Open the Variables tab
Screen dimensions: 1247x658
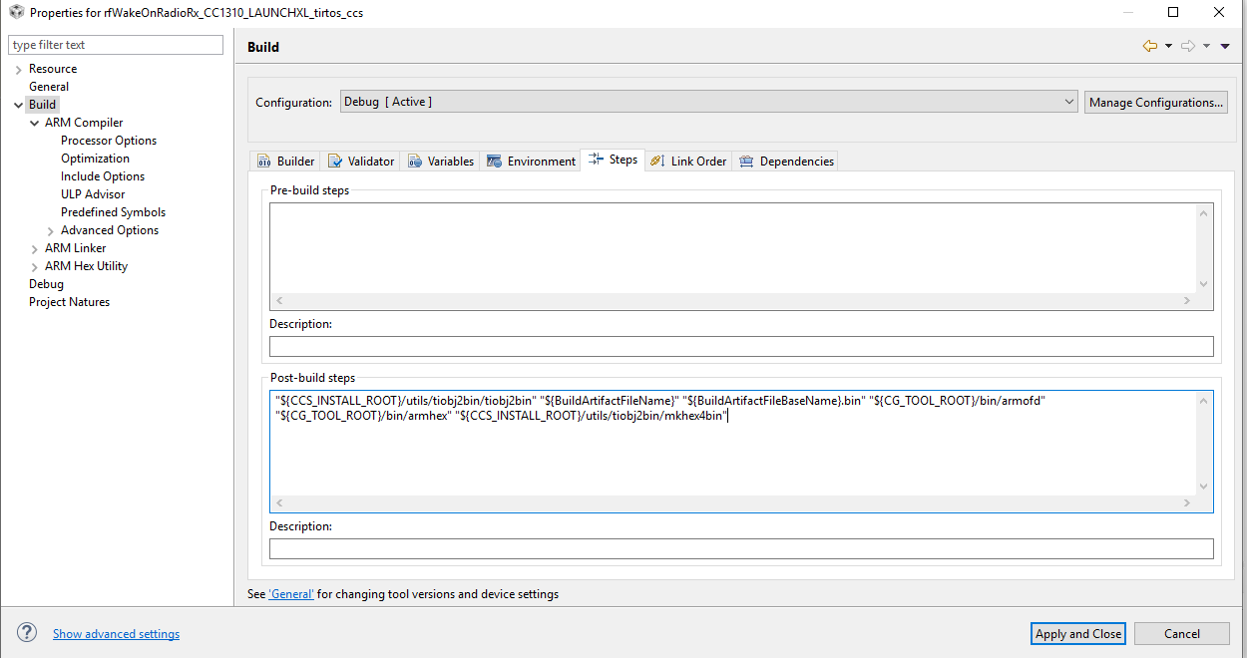pos(441,161)
